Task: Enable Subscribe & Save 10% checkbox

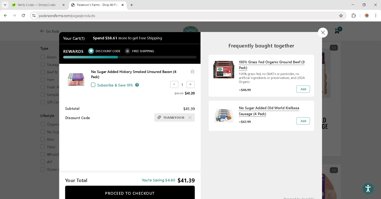Action: (93, 85)
